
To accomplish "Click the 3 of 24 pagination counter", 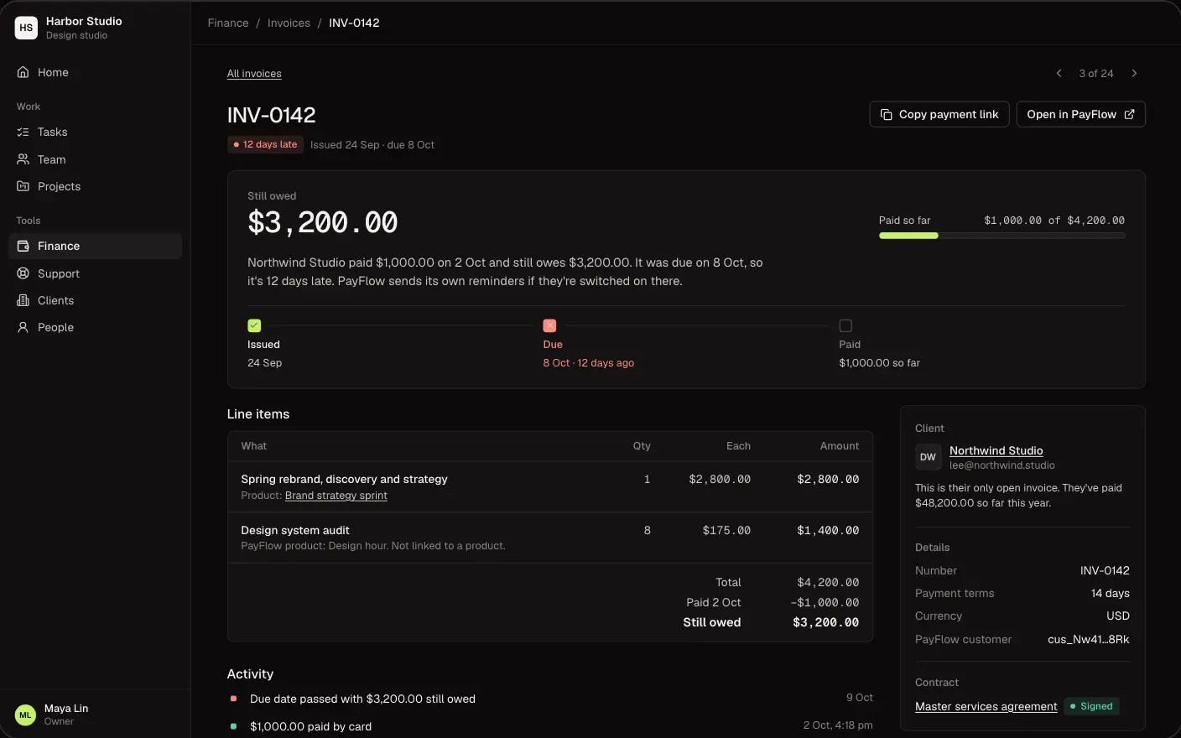I will tap(1096, 73).
